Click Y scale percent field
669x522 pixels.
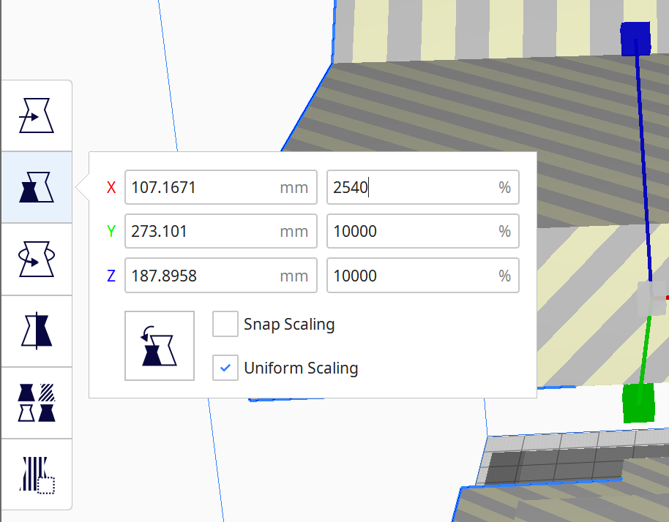pos(423,231)
